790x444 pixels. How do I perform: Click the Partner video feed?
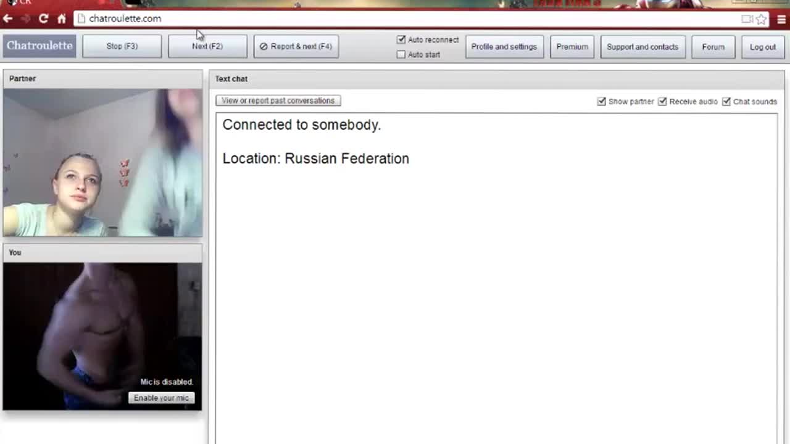pos(102,163)
